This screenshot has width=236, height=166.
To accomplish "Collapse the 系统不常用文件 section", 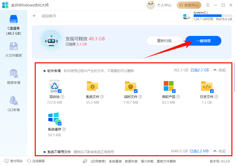I will click(219, 151).
